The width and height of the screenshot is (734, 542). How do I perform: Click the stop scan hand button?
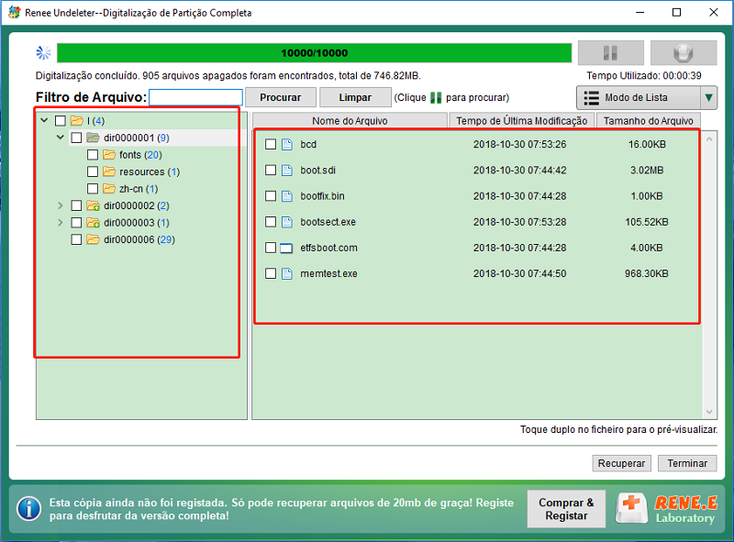[684, 53]
